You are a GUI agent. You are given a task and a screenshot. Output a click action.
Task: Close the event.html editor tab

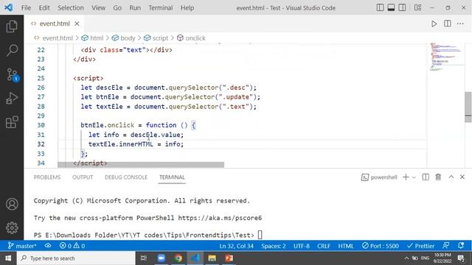(x=77, y=24)
